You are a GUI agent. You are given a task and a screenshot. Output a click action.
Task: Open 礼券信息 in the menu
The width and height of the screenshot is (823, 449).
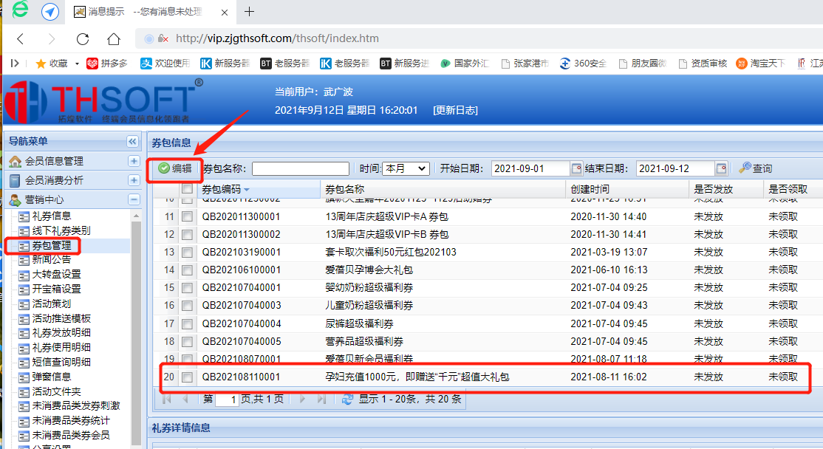click(51, 216)
